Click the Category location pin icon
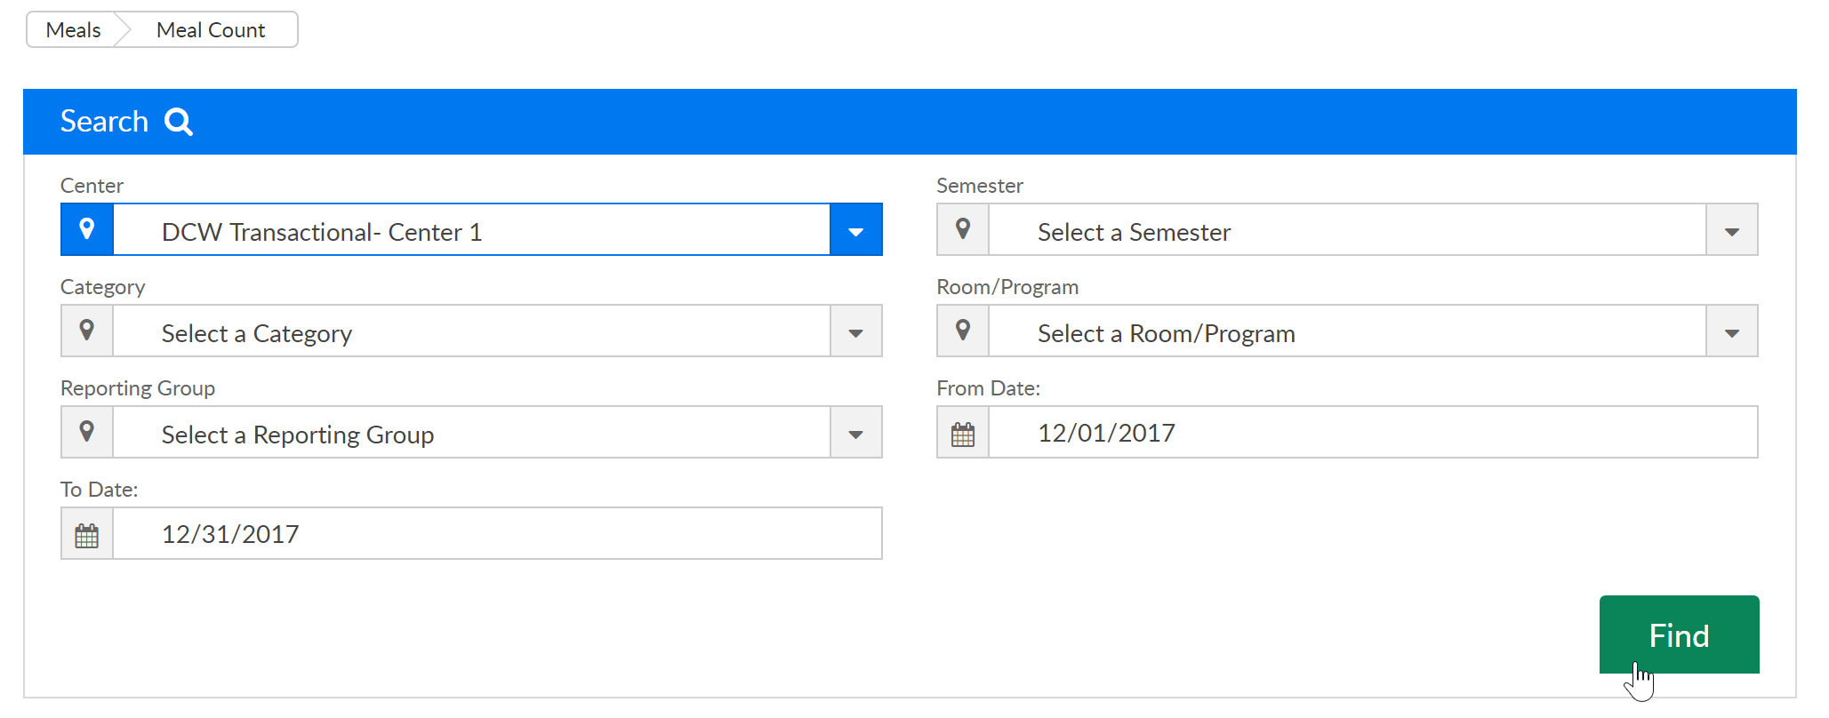 click(87, 331)
